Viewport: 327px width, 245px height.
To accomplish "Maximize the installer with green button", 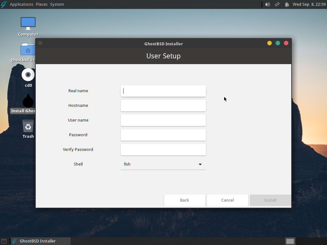I will [278, 43].
